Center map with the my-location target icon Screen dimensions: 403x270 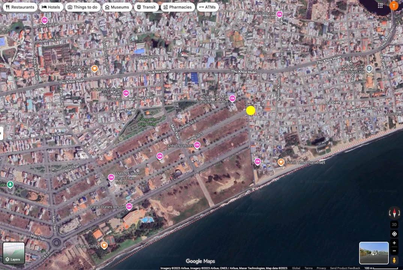[394, 234]
